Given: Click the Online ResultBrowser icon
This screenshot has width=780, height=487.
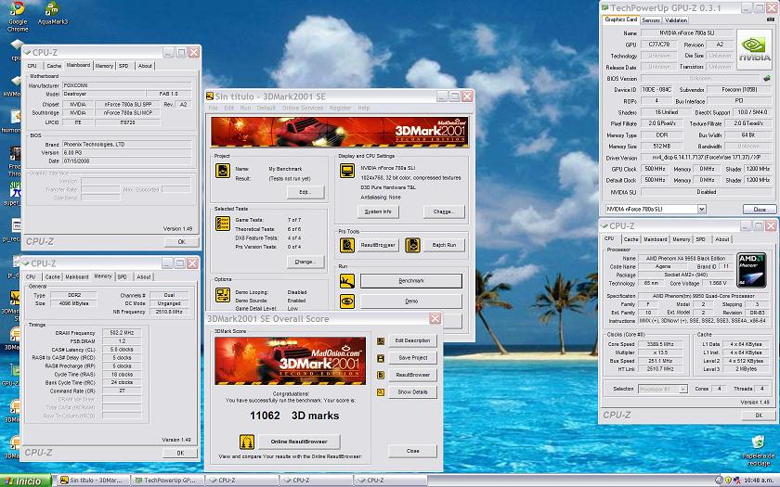Looking at the screenshot, I should click(x=247, y=442).
